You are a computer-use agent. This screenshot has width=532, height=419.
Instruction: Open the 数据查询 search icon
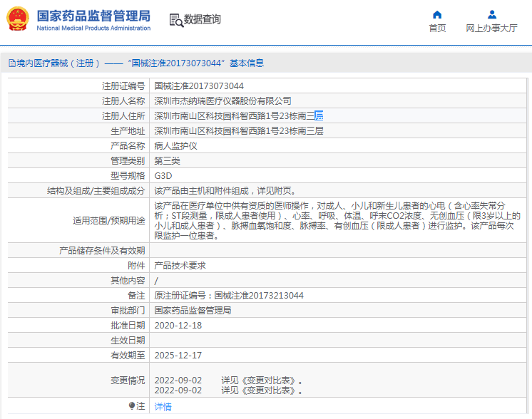coord(176,21)
